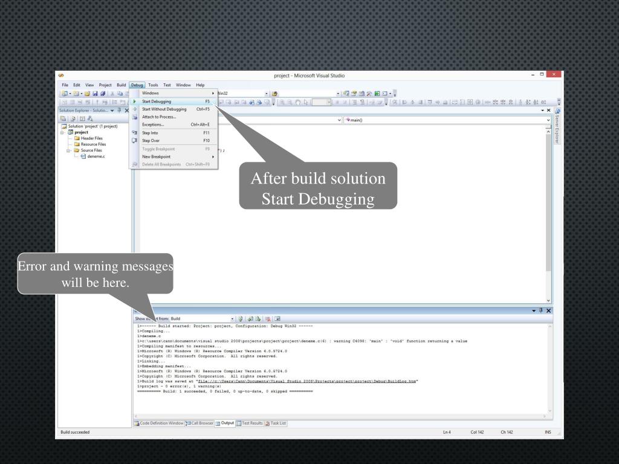This screenshot has height=464, width=619.
Task: Open the Build menu
Action: pos(121,85)
